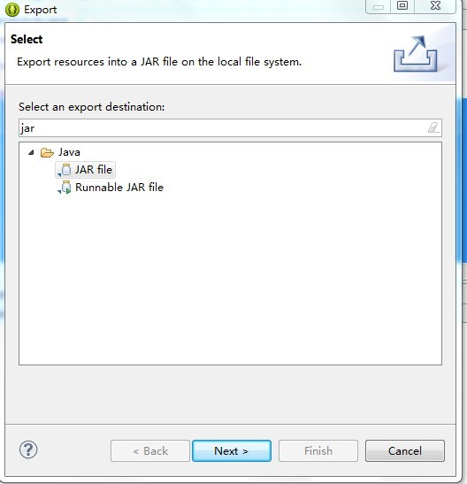Click the JAR file jar icon

(x=65, y=170)
